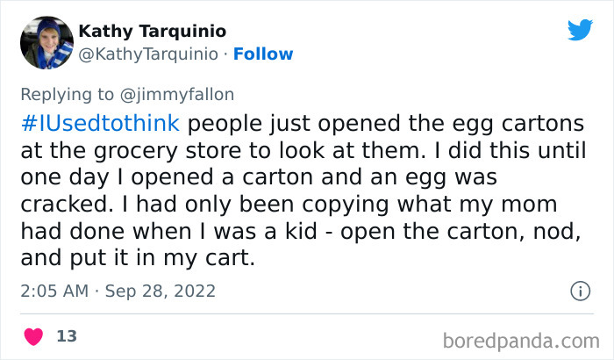Viewport: 614px width, 360px height.
Task: Like the tweet with the heart icon
Action: [34, 335]
